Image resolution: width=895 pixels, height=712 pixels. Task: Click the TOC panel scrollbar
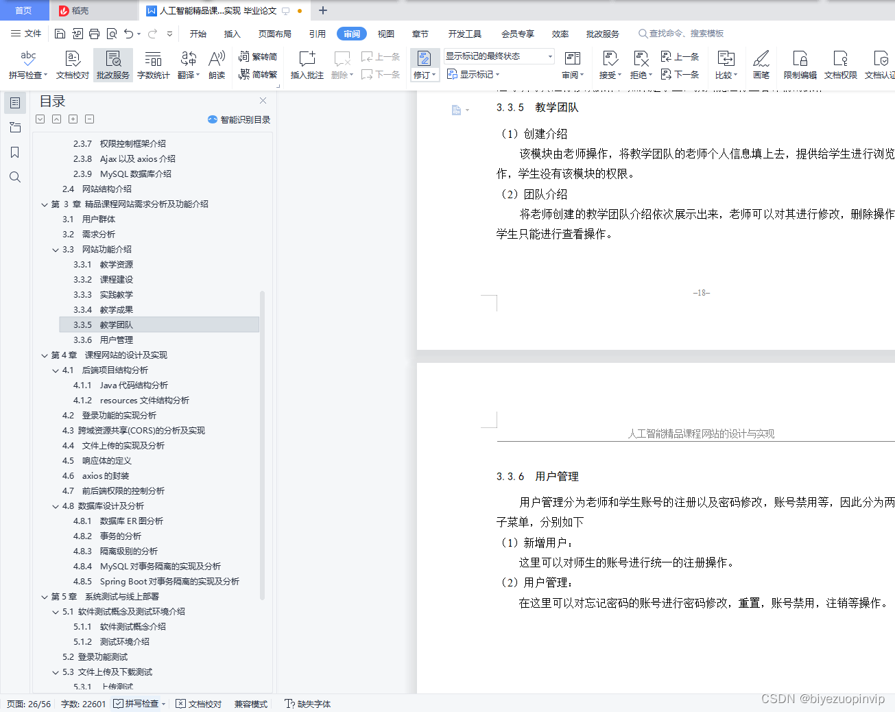[x=263, y=446]
